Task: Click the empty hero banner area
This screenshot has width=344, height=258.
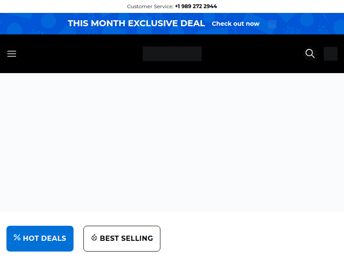Action: [172, 143]
